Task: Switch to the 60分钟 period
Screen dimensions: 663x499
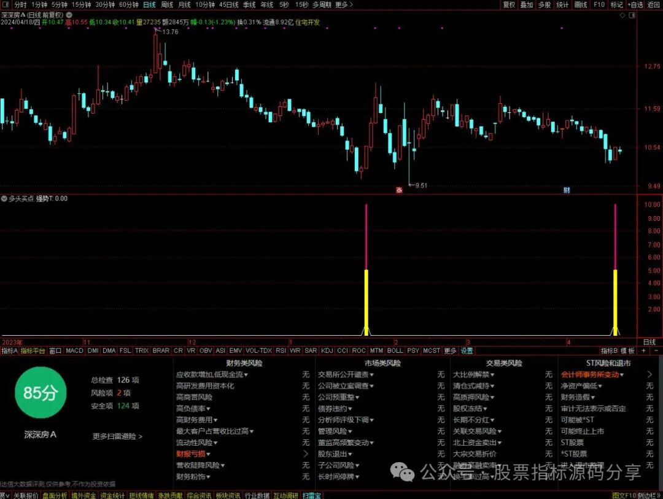Action: [128, 5]
